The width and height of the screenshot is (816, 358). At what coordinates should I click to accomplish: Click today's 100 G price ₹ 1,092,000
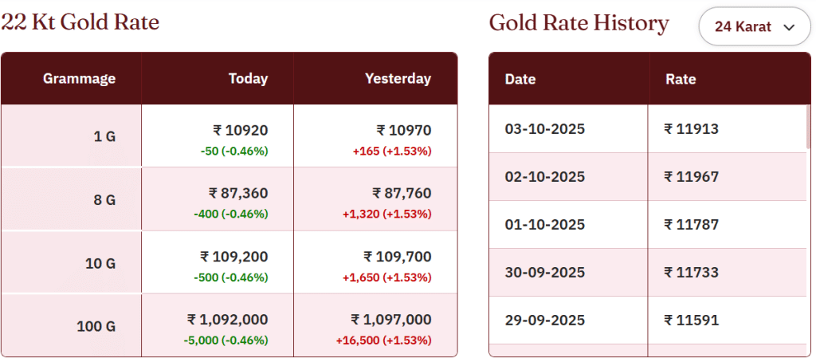coord(227,320)
